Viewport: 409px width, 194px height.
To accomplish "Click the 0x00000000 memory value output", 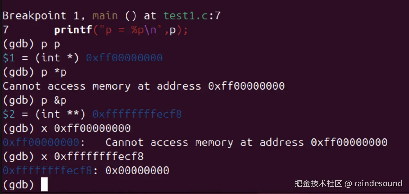I will pos(137,171).
